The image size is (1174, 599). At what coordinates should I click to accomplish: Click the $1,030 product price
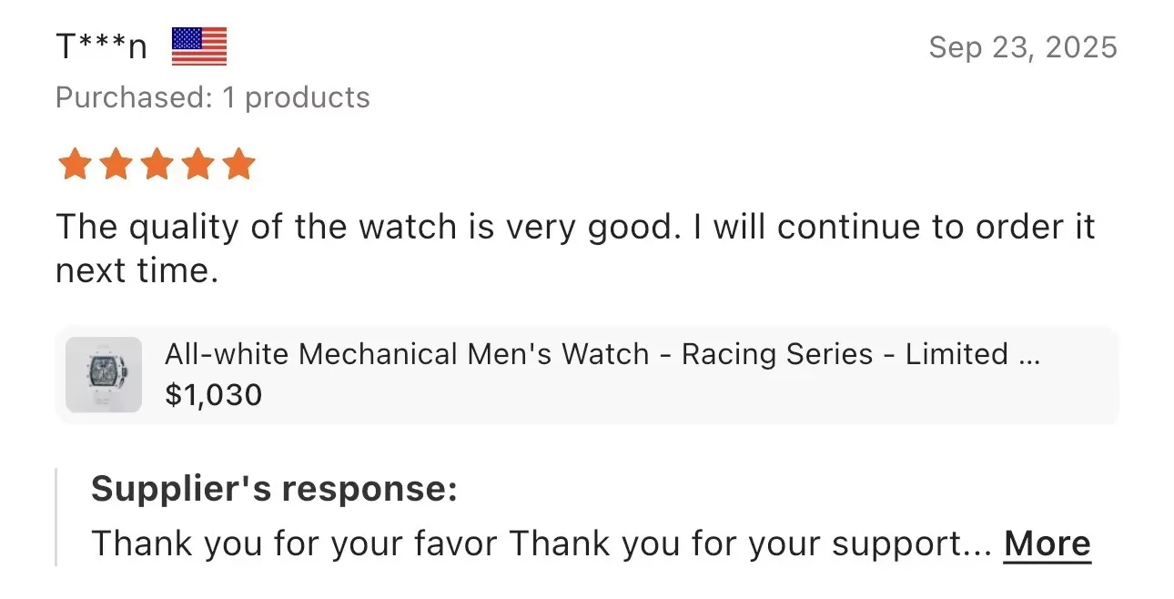213,395
